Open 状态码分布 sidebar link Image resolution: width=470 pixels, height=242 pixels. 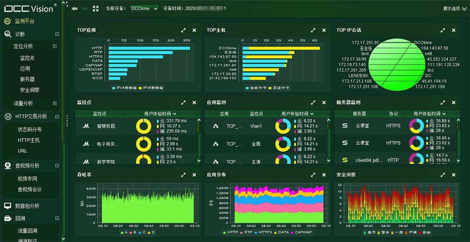30,129
